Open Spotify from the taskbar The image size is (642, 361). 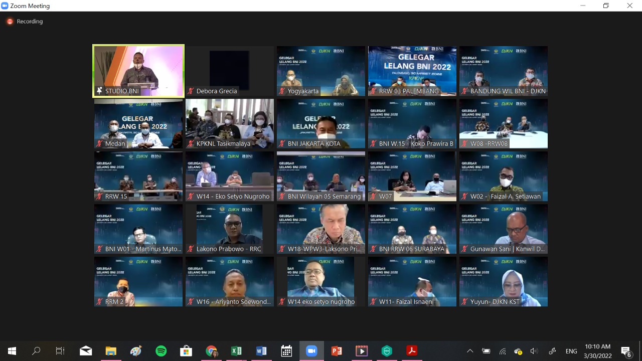pyautogui.click(x=161, y=351)
